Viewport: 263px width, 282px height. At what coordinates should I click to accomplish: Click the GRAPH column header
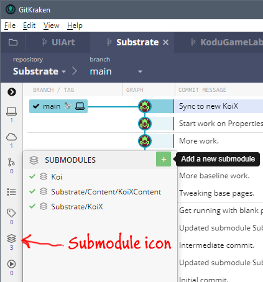coord(135,90)
